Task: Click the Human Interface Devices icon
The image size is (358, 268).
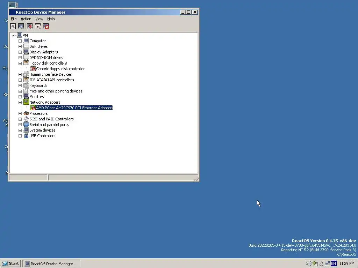Action: (x=26, y=74)
